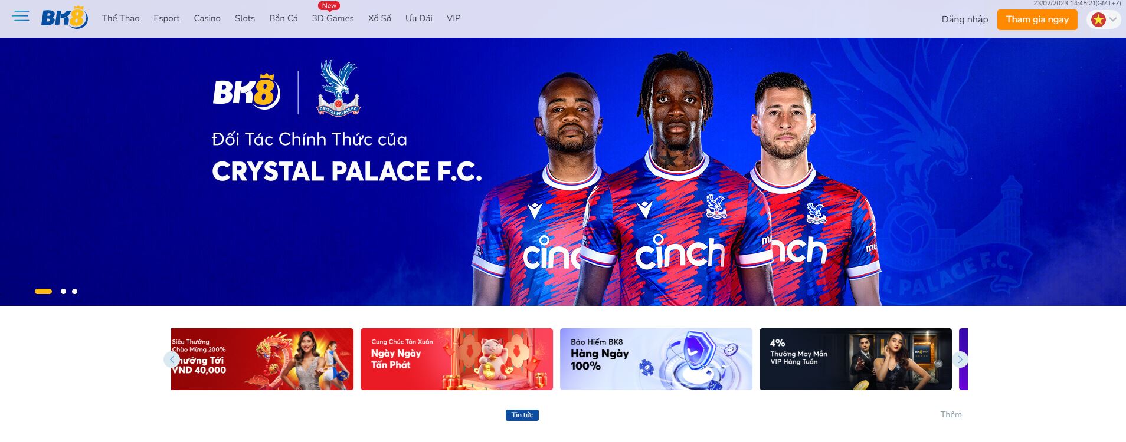The image size is (1126, 442).
Task: Click the Crystal Palace crest on banner
Action: pos(339,88)
